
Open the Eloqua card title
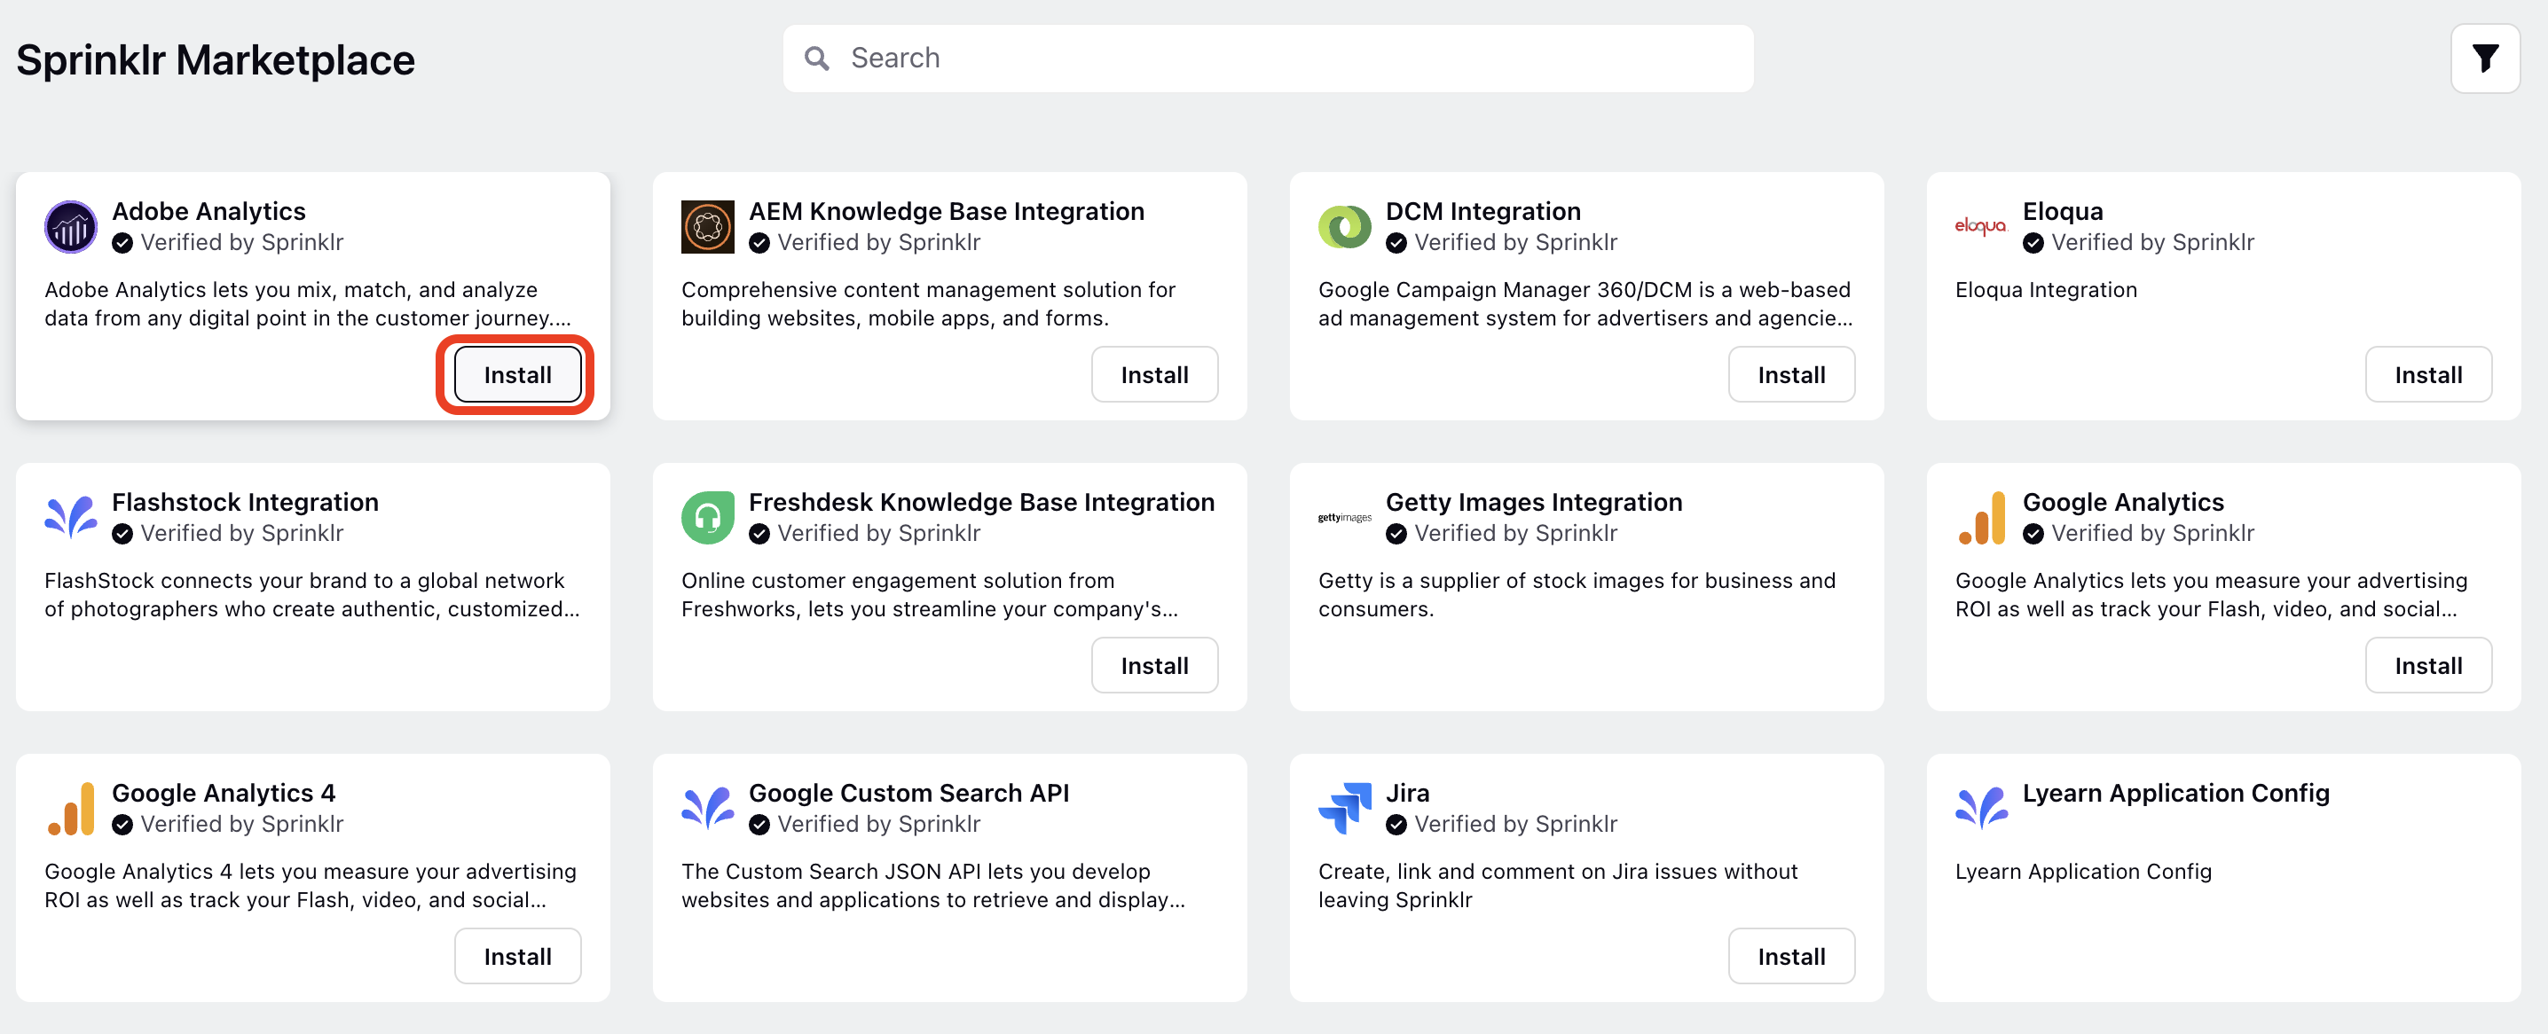2063,212
